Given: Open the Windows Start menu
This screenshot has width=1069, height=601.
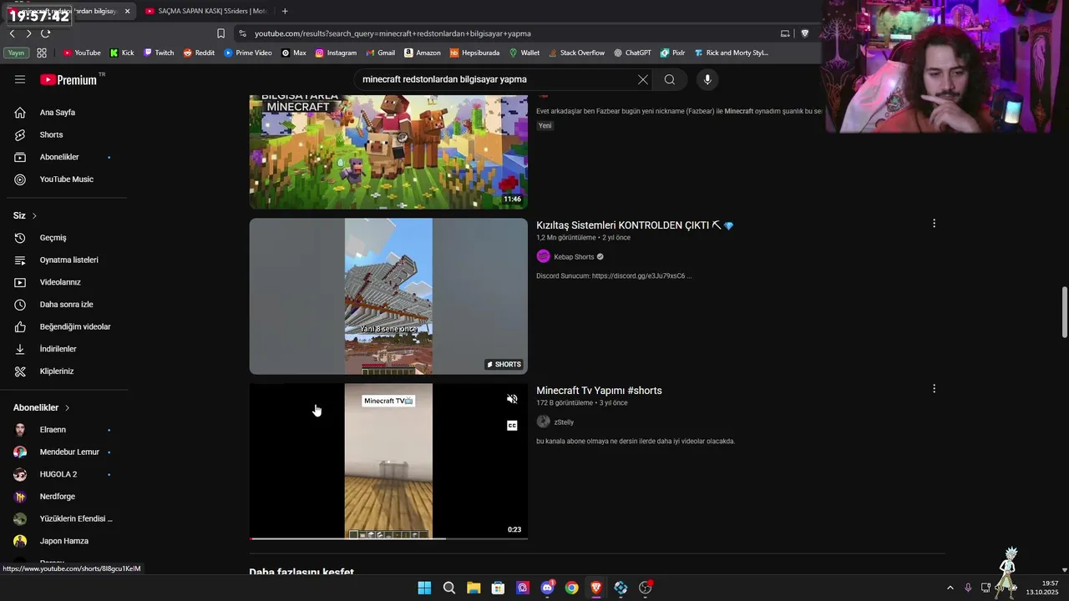Looking at the screenshot, I should (x=424, y=588).
